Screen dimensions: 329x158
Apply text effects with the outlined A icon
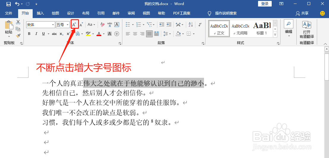[77, 34]
